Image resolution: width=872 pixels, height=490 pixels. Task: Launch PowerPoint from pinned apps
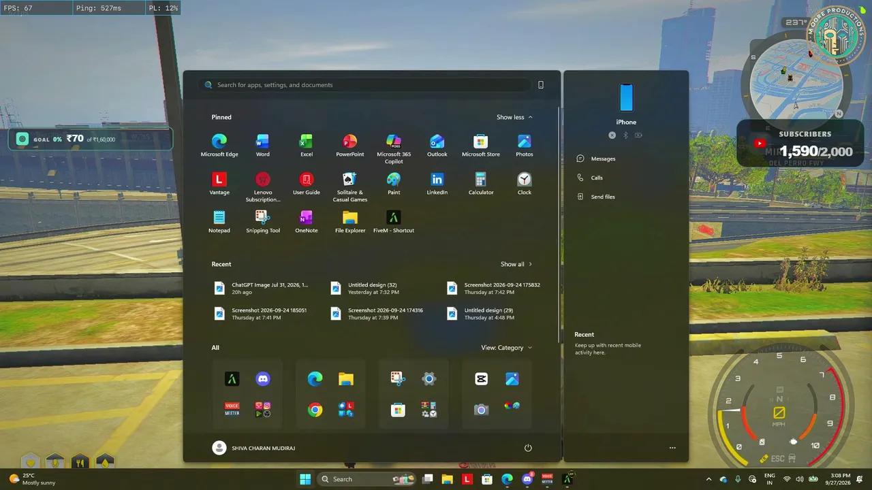point(350,146)
